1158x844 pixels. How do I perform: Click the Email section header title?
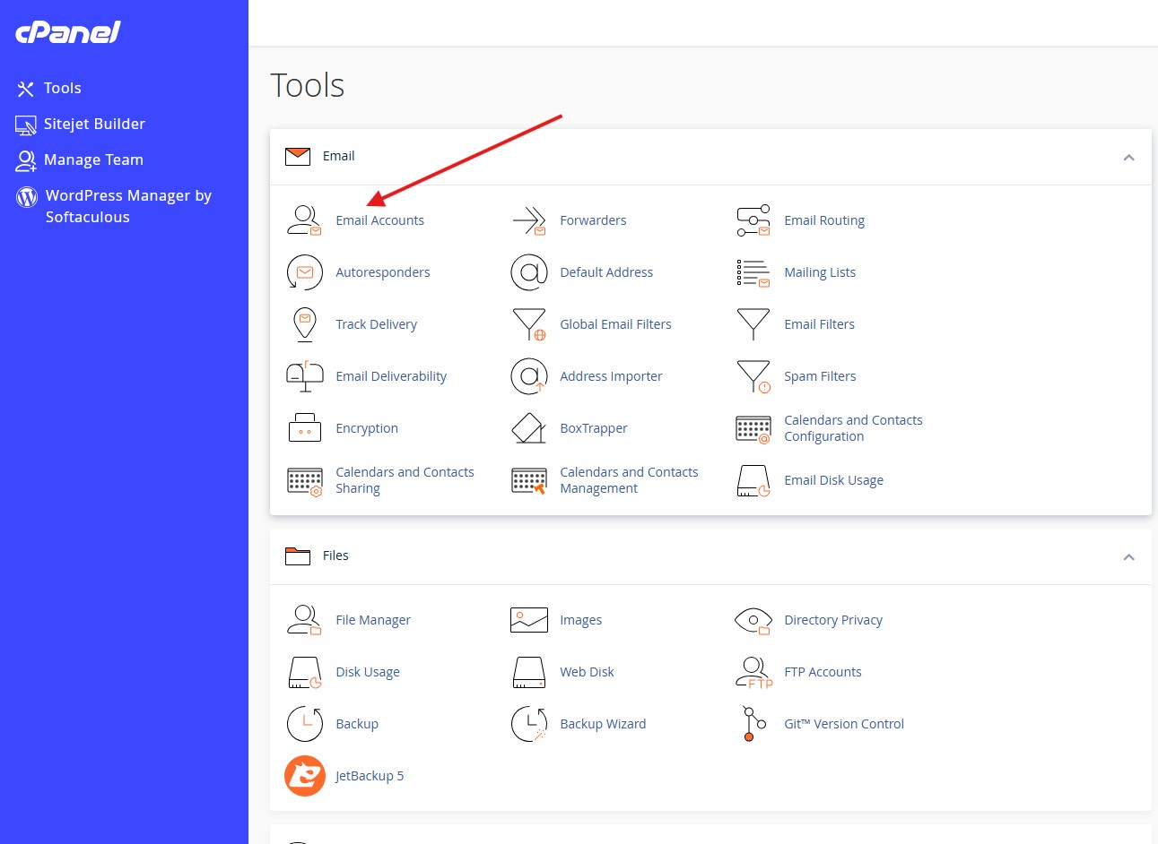click(338, 156)
